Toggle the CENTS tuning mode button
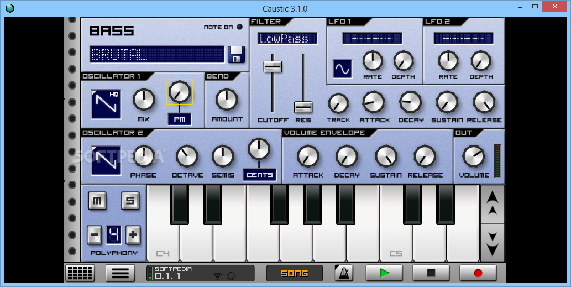Viewport: 571px width, 287px height. pyautogui.click(x=260, y=175)
